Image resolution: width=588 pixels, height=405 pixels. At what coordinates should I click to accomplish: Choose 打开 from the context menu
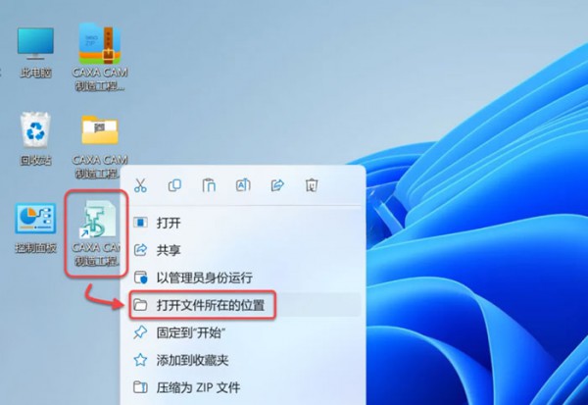(x=246, y=223)
